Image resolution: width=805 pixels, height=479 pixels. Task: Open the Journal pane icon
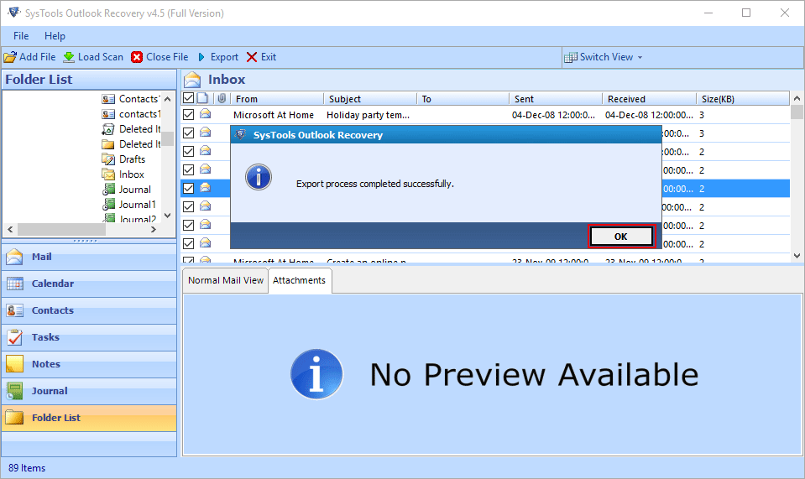click(14, 391)
